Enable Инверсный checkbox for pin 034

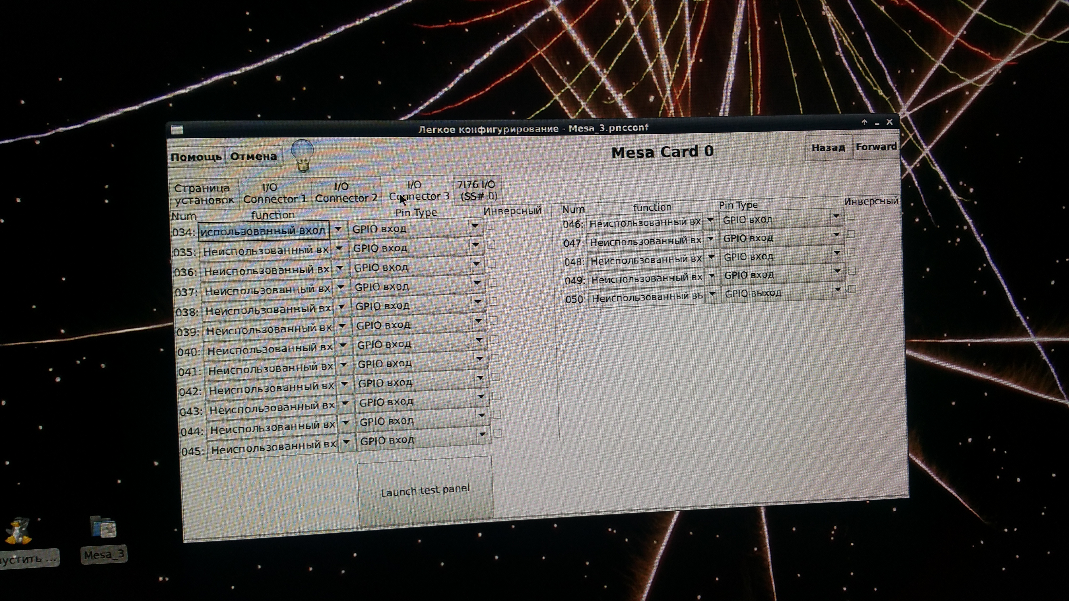point(490,226)
